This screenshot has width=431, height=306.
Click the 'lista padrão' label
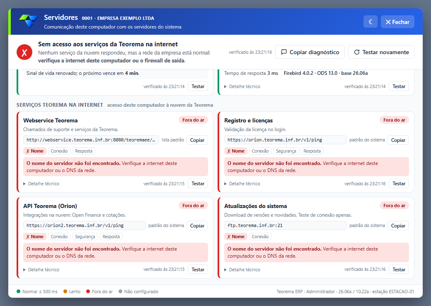tap(173, 140)
